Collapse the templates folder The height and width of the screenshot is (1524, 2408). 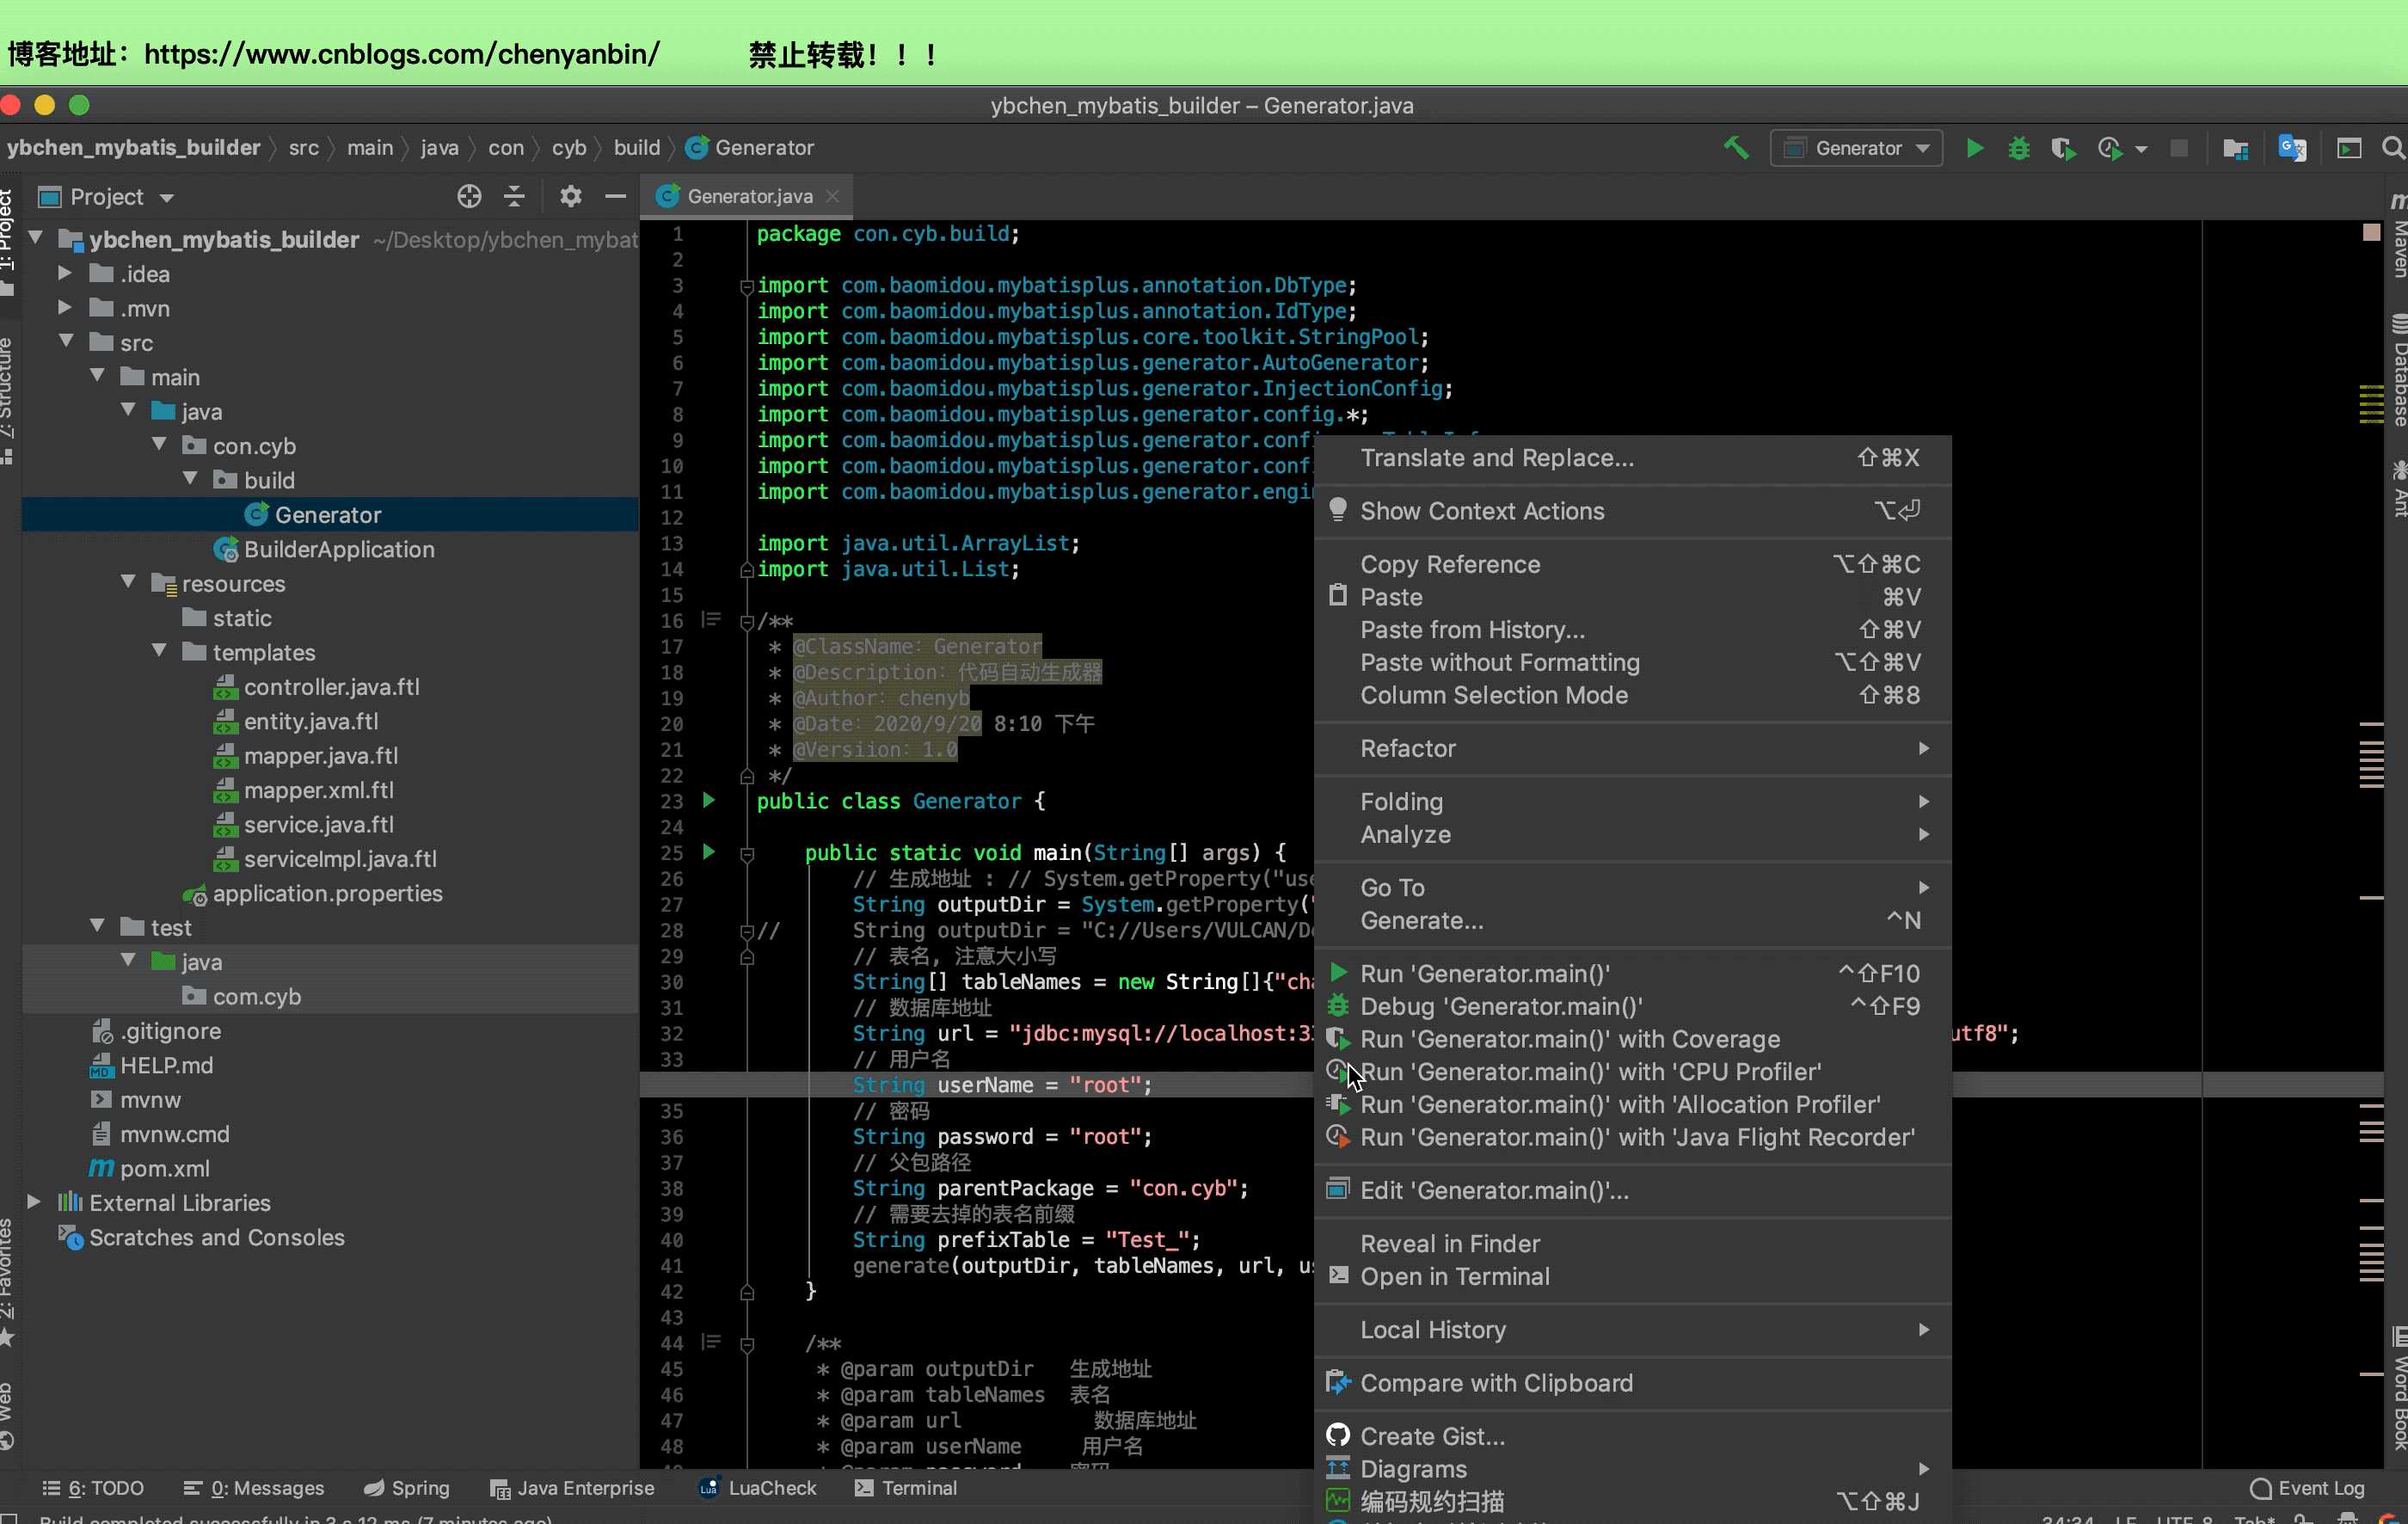pos(158,651)
